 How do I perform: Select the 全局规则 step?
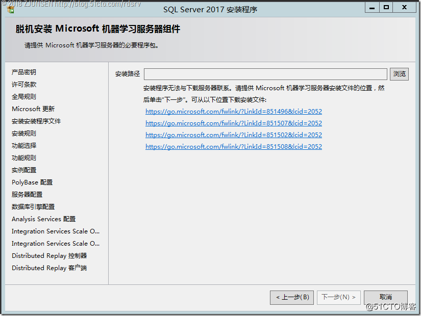[x=24, y=96]
